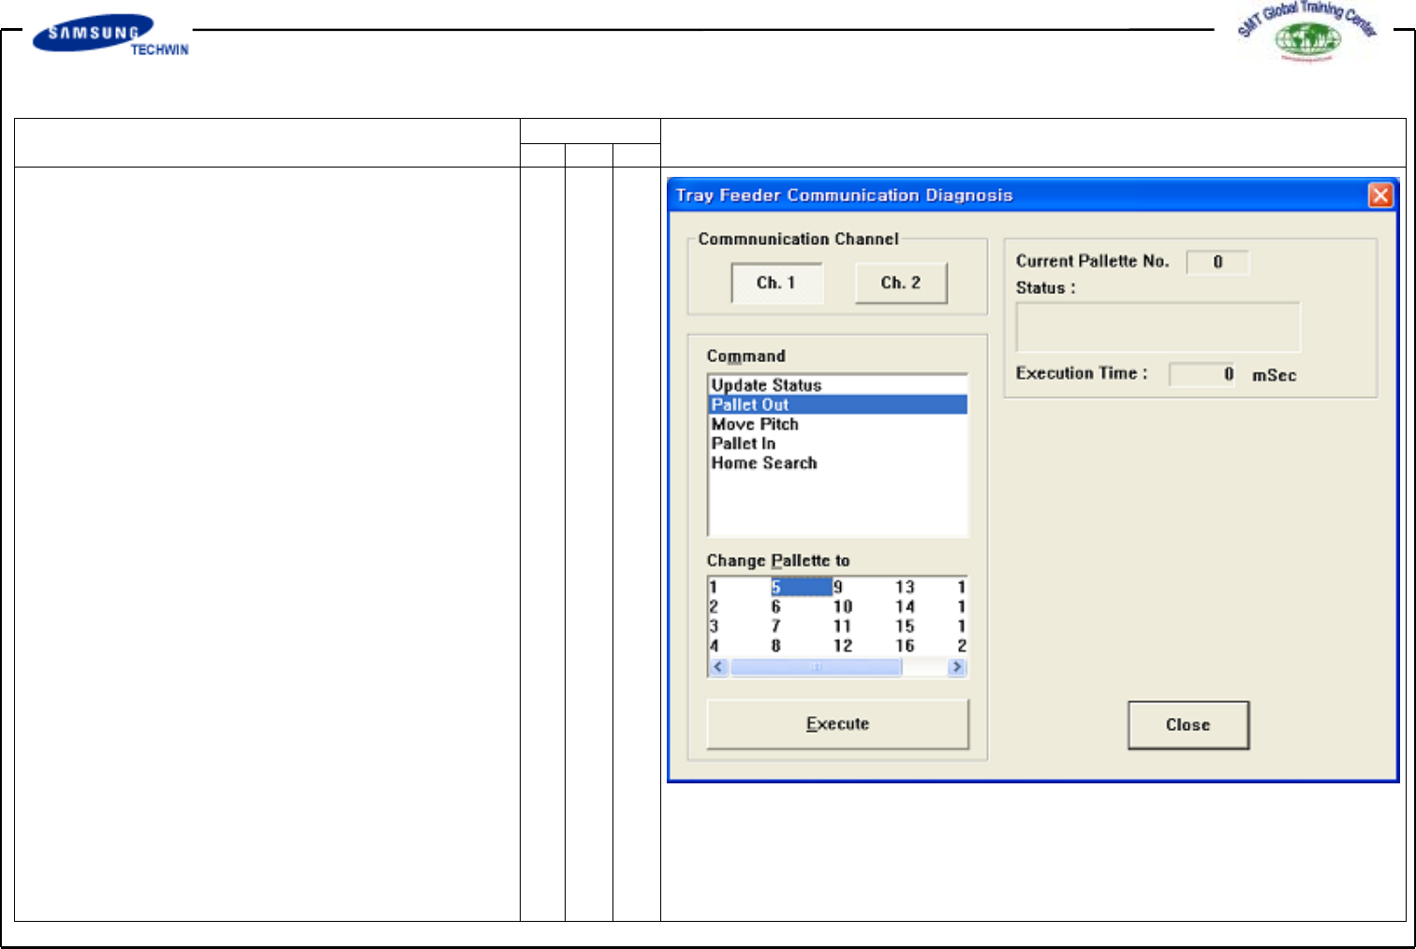Click the Execution Time value field
The height and width of the screenshot is (949, 1416).
pyautogui.click(x=1202, y=374)
